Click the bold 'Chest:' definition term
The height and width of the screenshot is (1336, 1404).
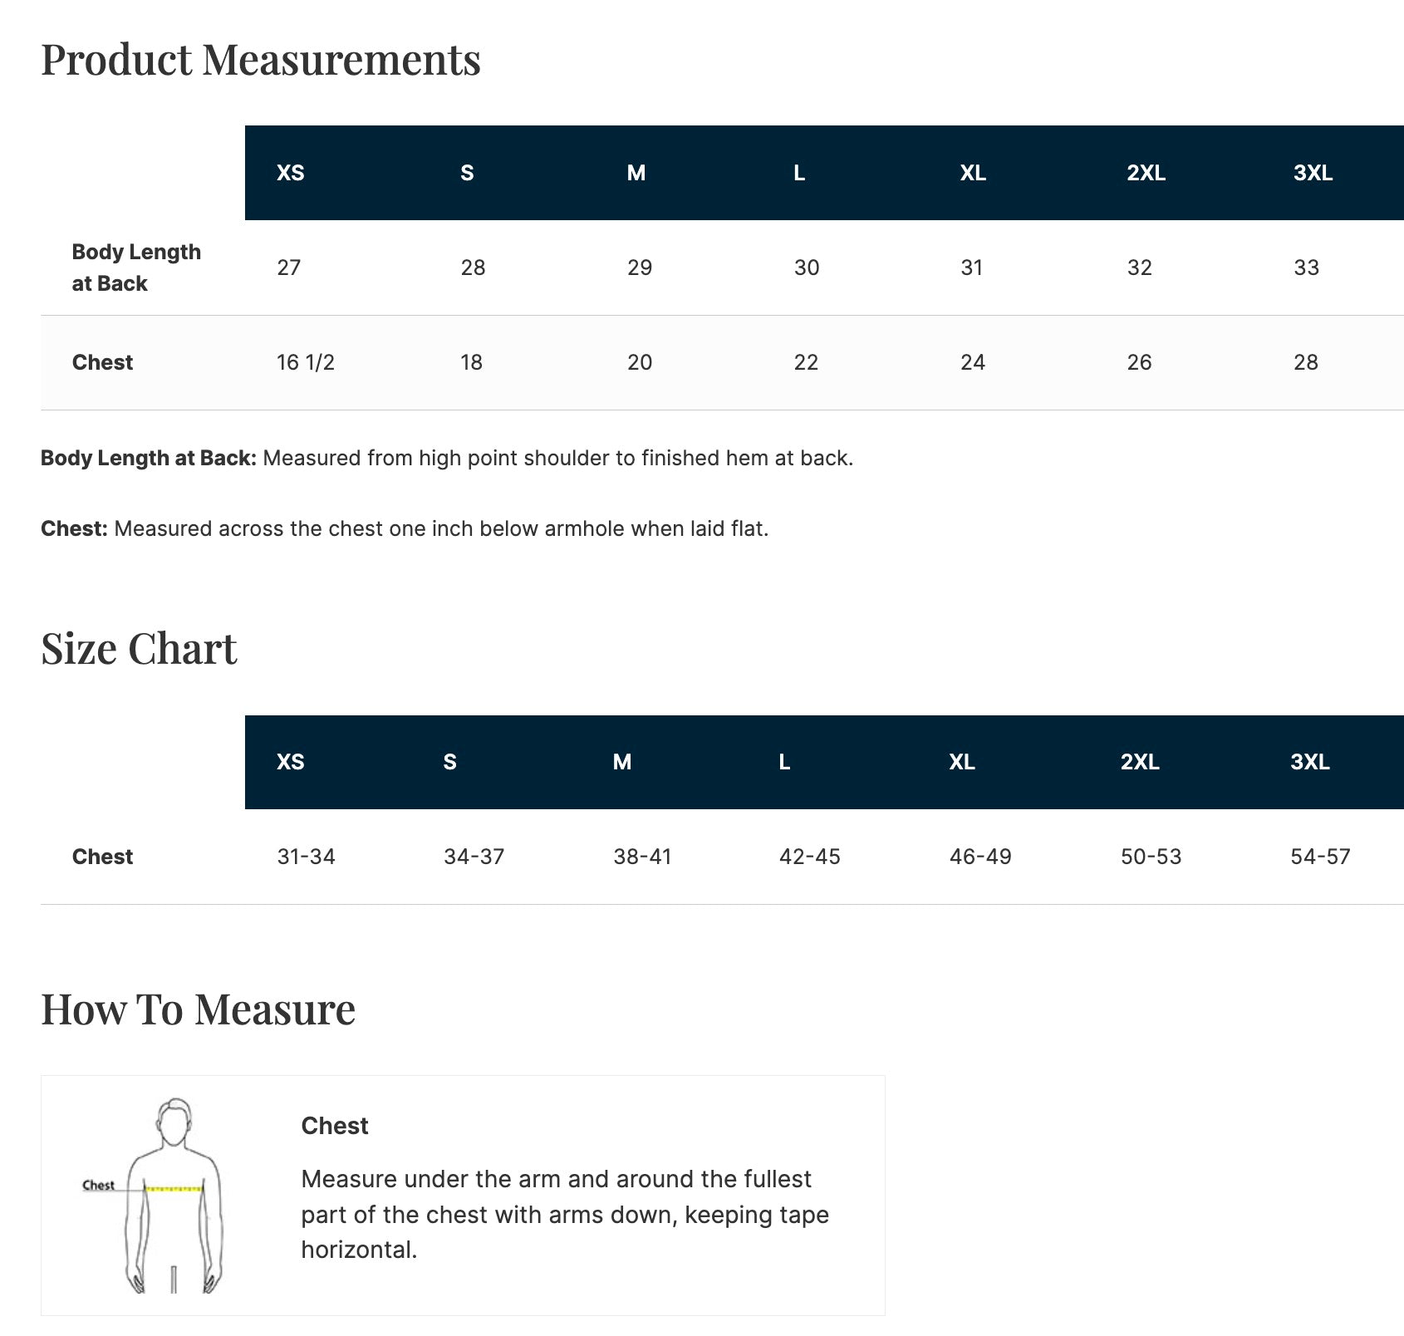point(74,528)
